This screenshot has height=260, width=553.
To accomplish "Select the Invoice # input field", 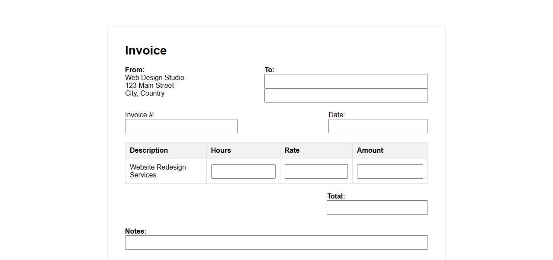I will coord(181,126).
